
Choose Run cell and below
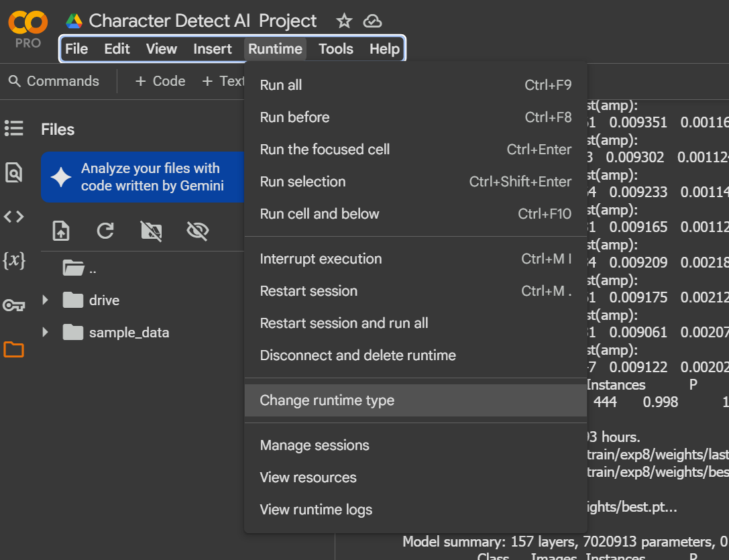coord(416,213)
